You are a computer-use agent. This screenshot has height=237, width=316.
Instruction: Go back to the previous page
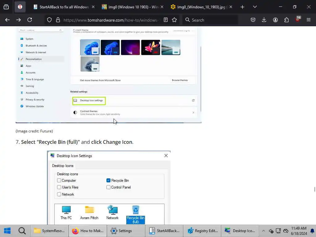(x=7, y=20)
